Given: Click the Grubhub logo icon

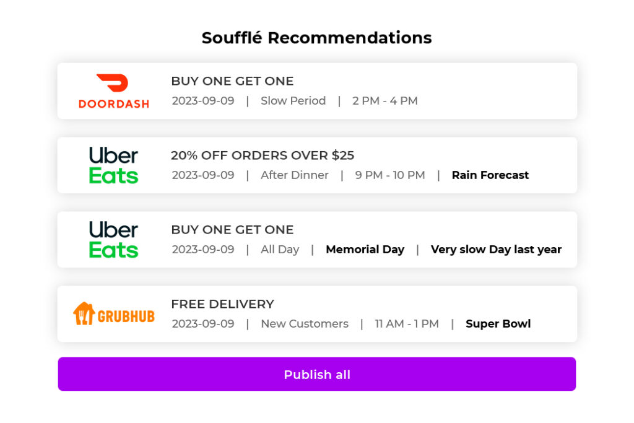Looking at the screenshot, I should (114, 314).
